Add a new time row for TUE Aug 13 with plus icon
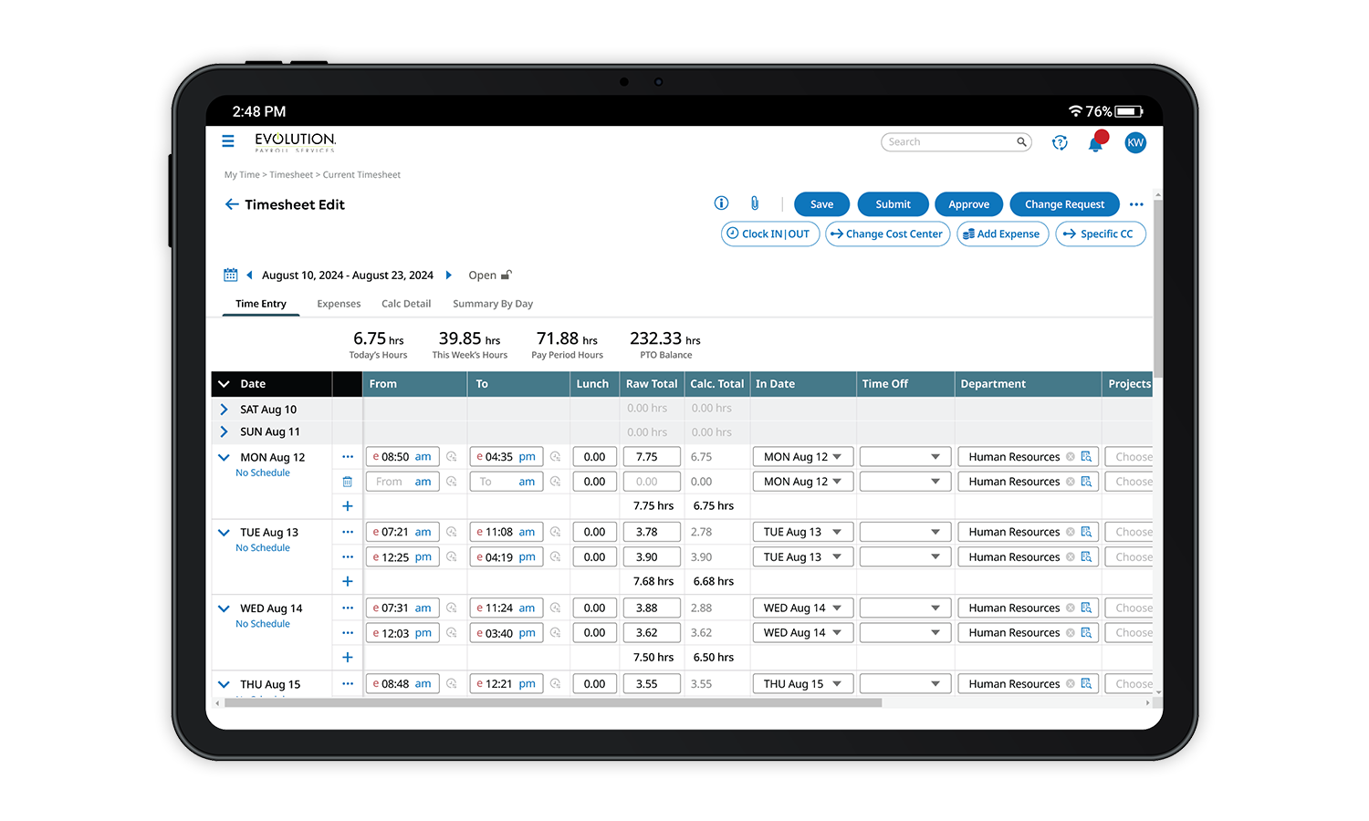This screenshot has width=1369, height=821. pyautogui.click(x=347, y=580)
